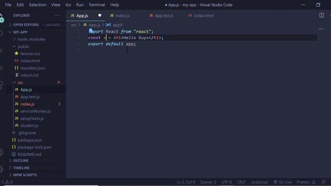
Task: Open the Run menu
Action: (x=80, y=5)
